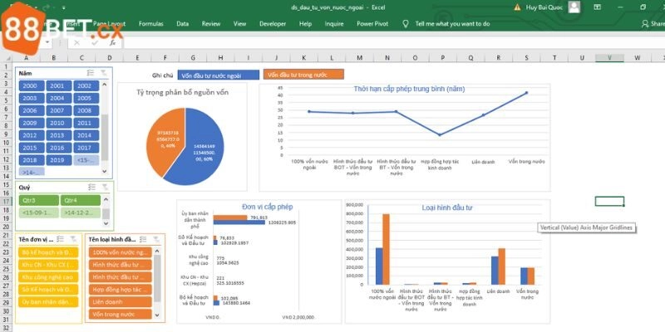Screen dimensions: 665x332
Task: Click the Tell me lightbulb icon
Action: tap(406, 24)
